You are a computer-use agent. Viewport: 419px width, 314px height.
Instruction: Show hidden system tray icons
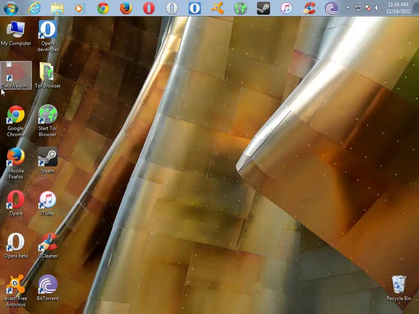tap(348, 8)
